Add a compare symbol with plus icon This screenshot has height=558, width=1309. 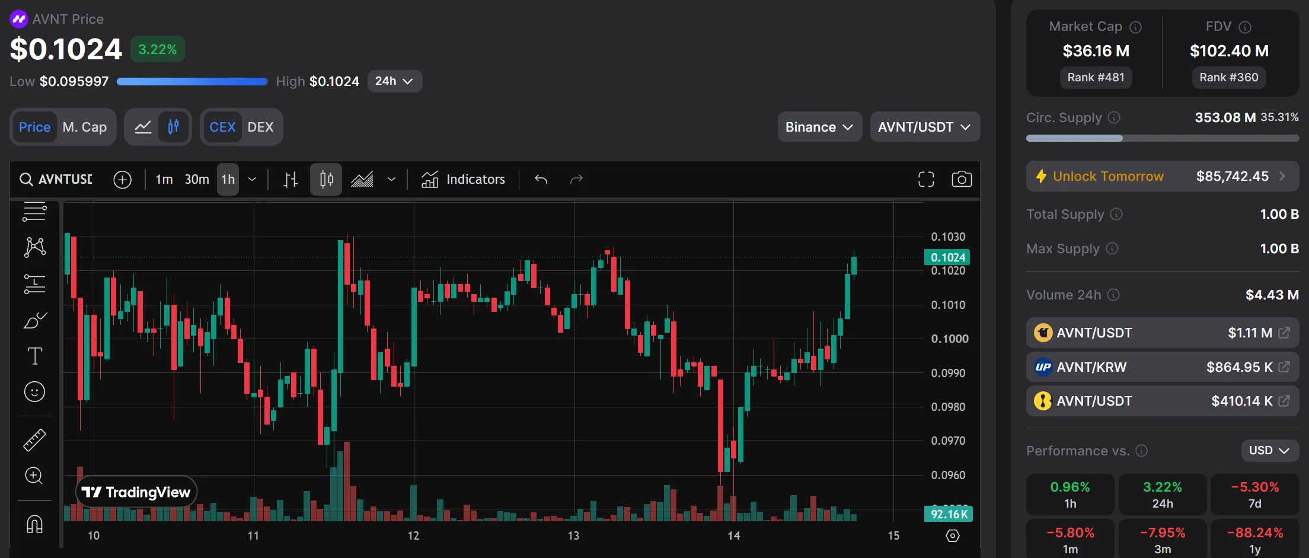[123, 179]
